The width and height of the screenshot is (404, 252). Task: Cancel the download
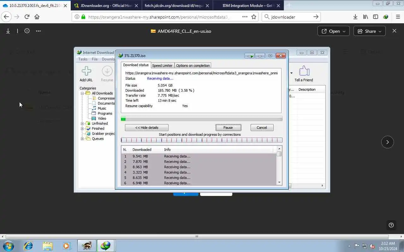pos(262,128)
